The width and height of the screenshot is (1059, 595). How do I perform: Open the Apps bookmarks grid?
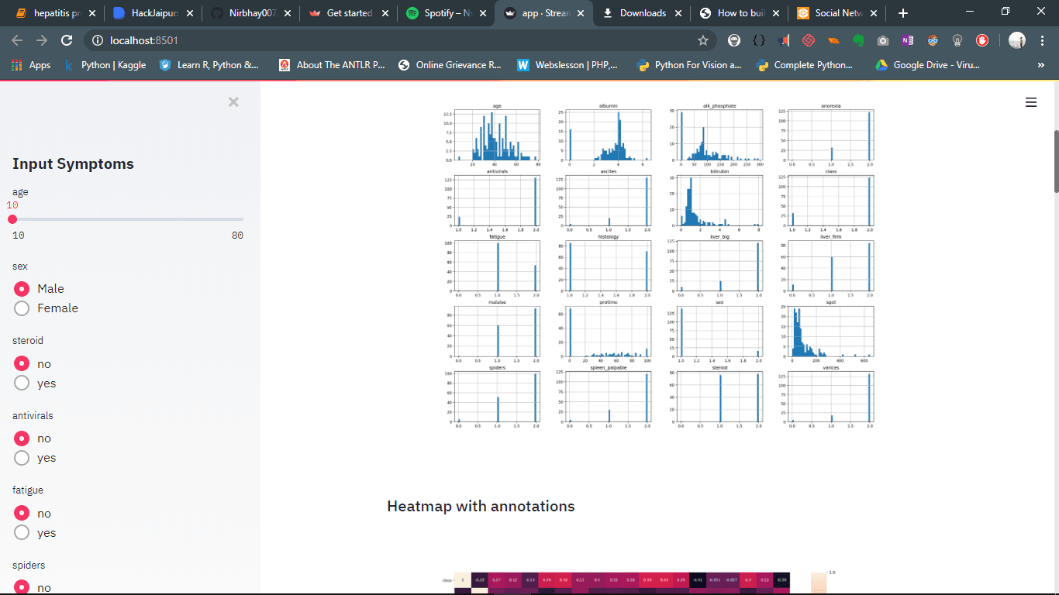pos(31,65)
